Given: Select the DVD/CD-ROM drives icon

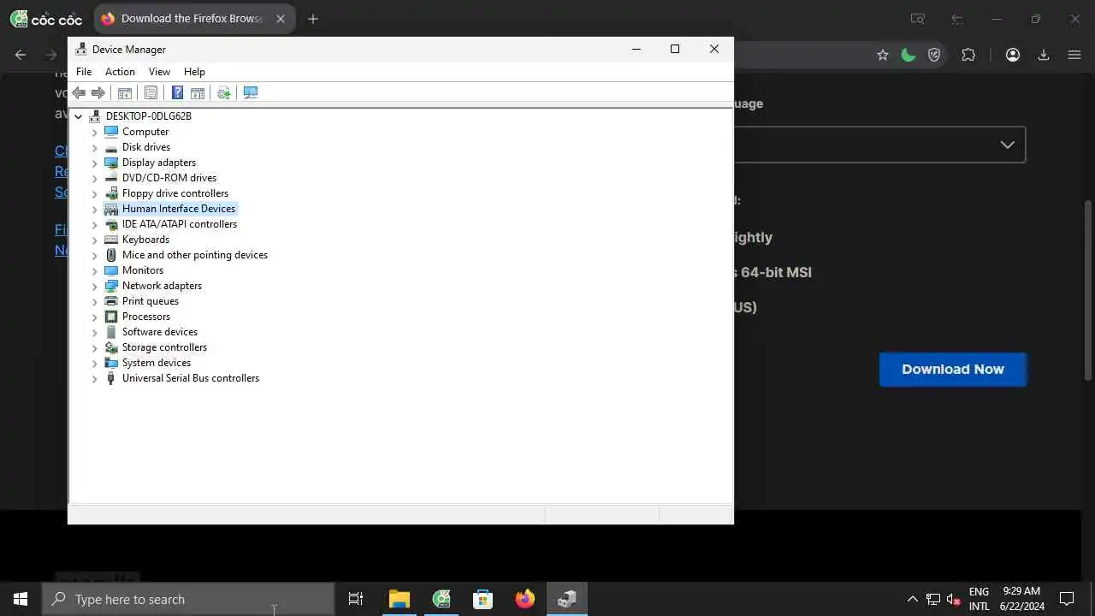Looking at the screenshot, I should pos(111,178).
